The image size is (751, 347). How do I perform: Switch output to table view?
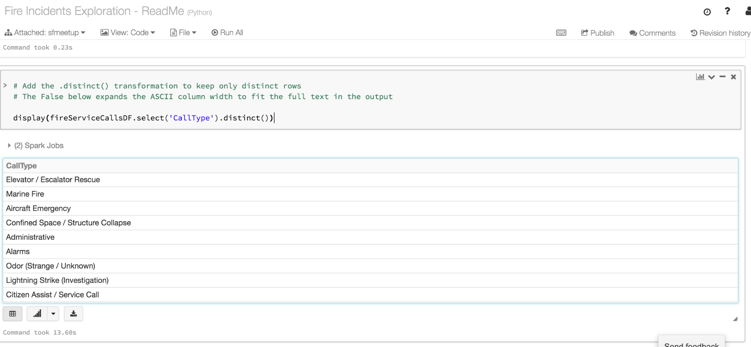pyautogui.click(x=12, y=314)
